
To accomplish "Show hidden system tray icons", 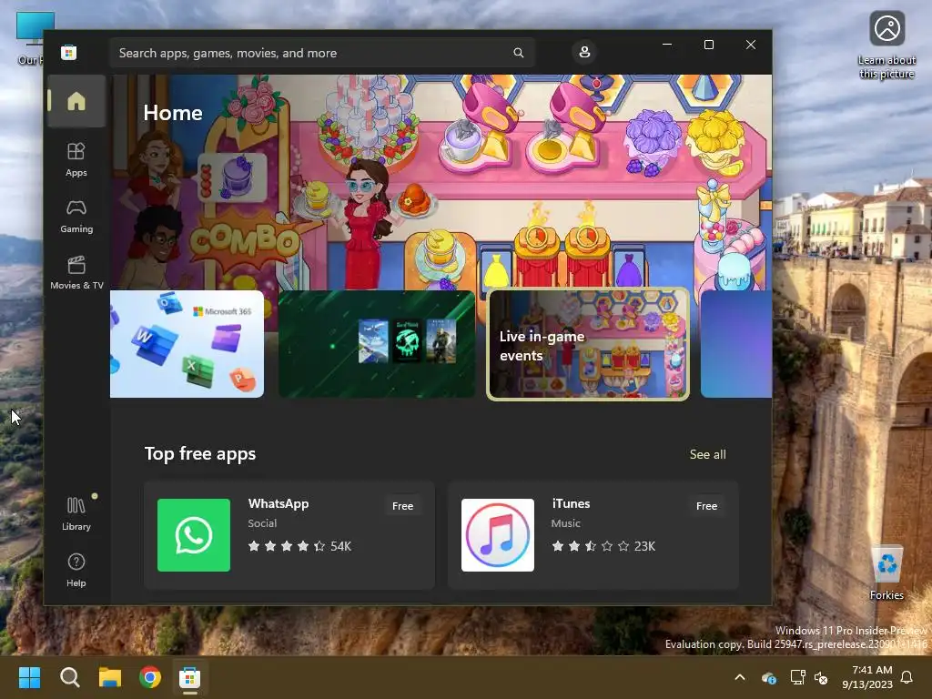I will [739, 677].
